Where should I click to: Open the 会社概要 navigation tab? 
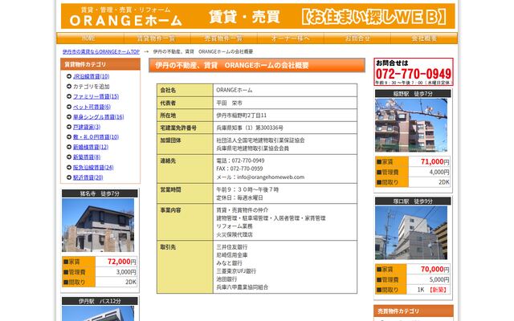tap(424, 39)
